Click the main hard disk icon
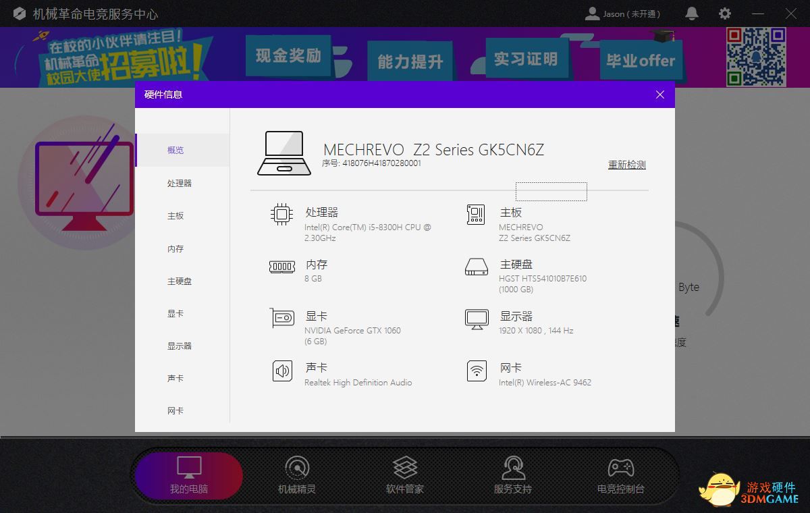 (x=476, y=267)
